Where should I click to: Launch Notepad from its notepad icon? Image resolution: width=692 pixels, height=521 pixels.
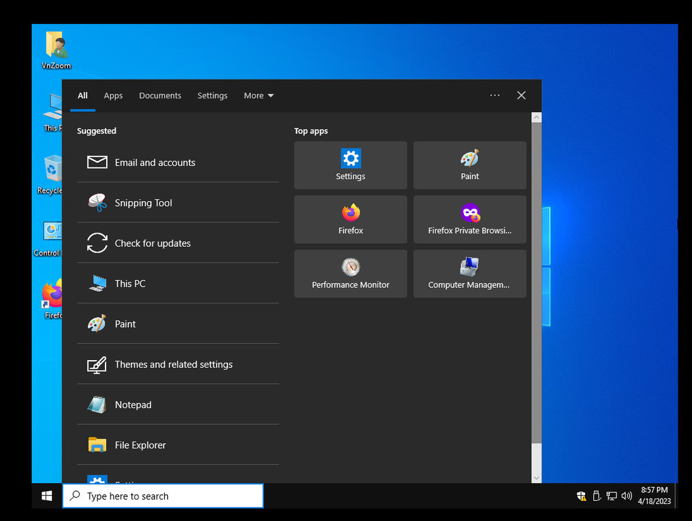tap(97, 404)
